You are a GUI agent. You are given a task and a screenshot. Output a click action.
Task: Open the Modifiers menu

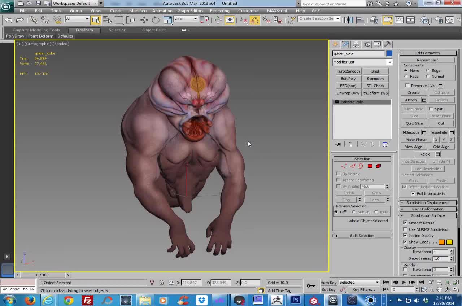(138, 10)
